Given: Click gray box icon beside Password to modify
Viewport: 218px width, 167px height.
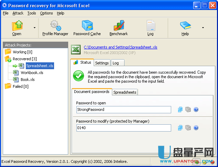Looking at the screenshot, I should tap(188, 128).
